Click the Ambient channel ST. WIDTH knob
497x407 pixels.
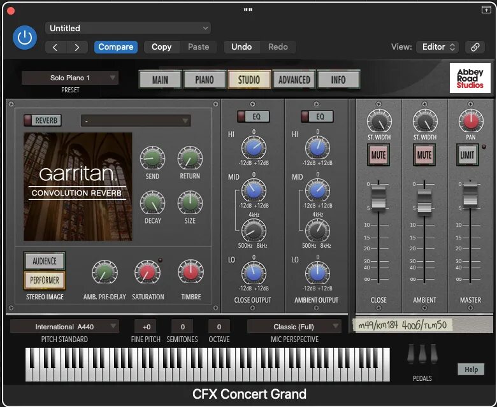425,121
